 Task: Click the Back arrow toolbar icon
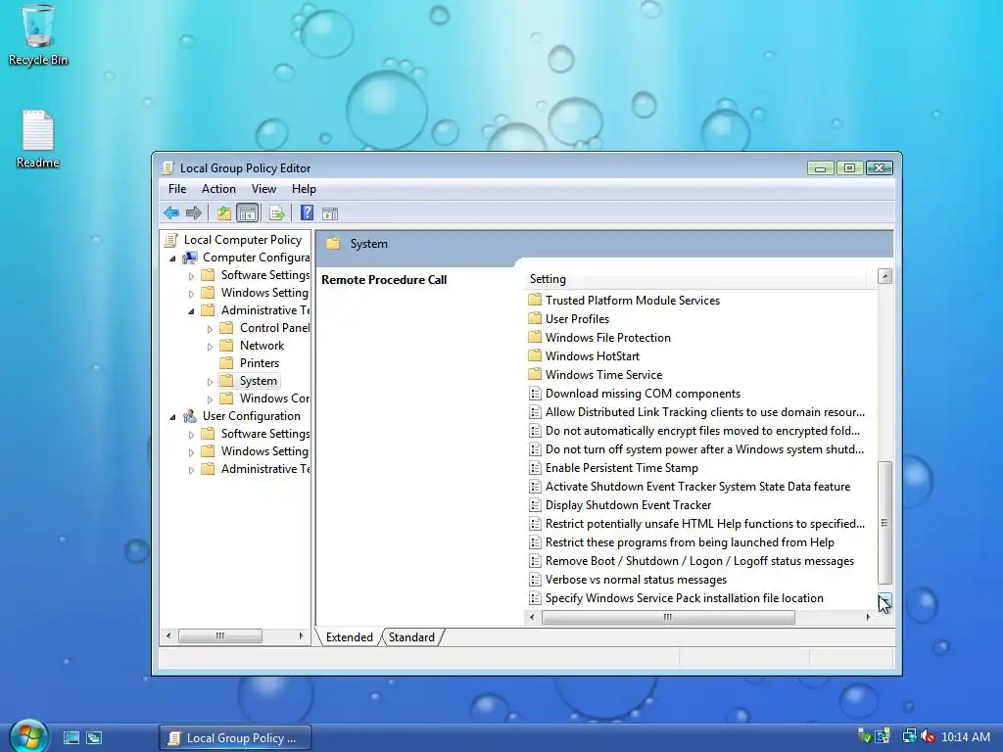click(x=170, y=212)
